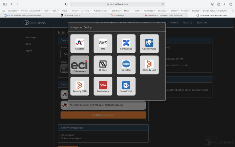Switch to the Knowledge tab
The height and width of the screenshot is (147, 235).
click(x=117, y=15)
